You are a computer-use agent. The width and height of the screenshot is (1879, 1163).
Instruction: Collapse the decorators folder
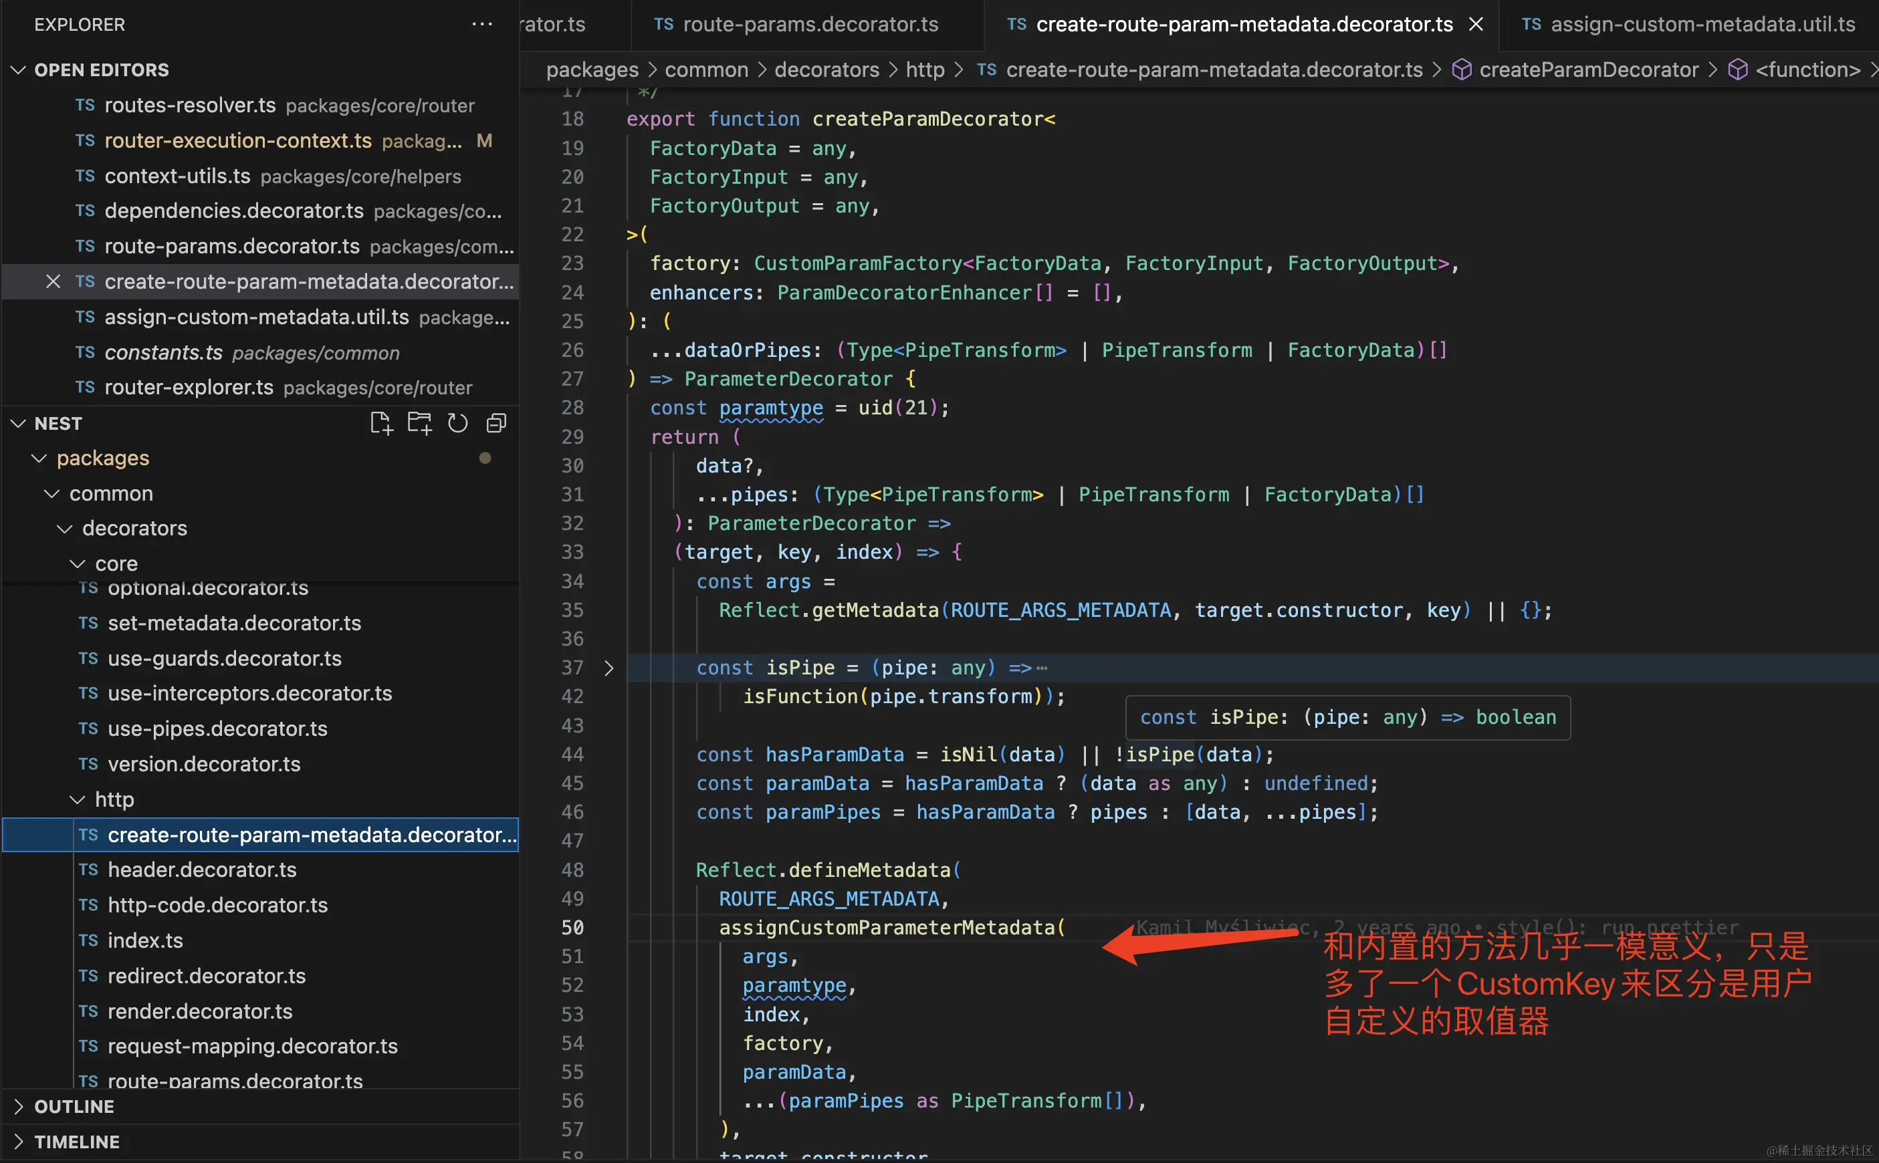(x=65, y=529)
